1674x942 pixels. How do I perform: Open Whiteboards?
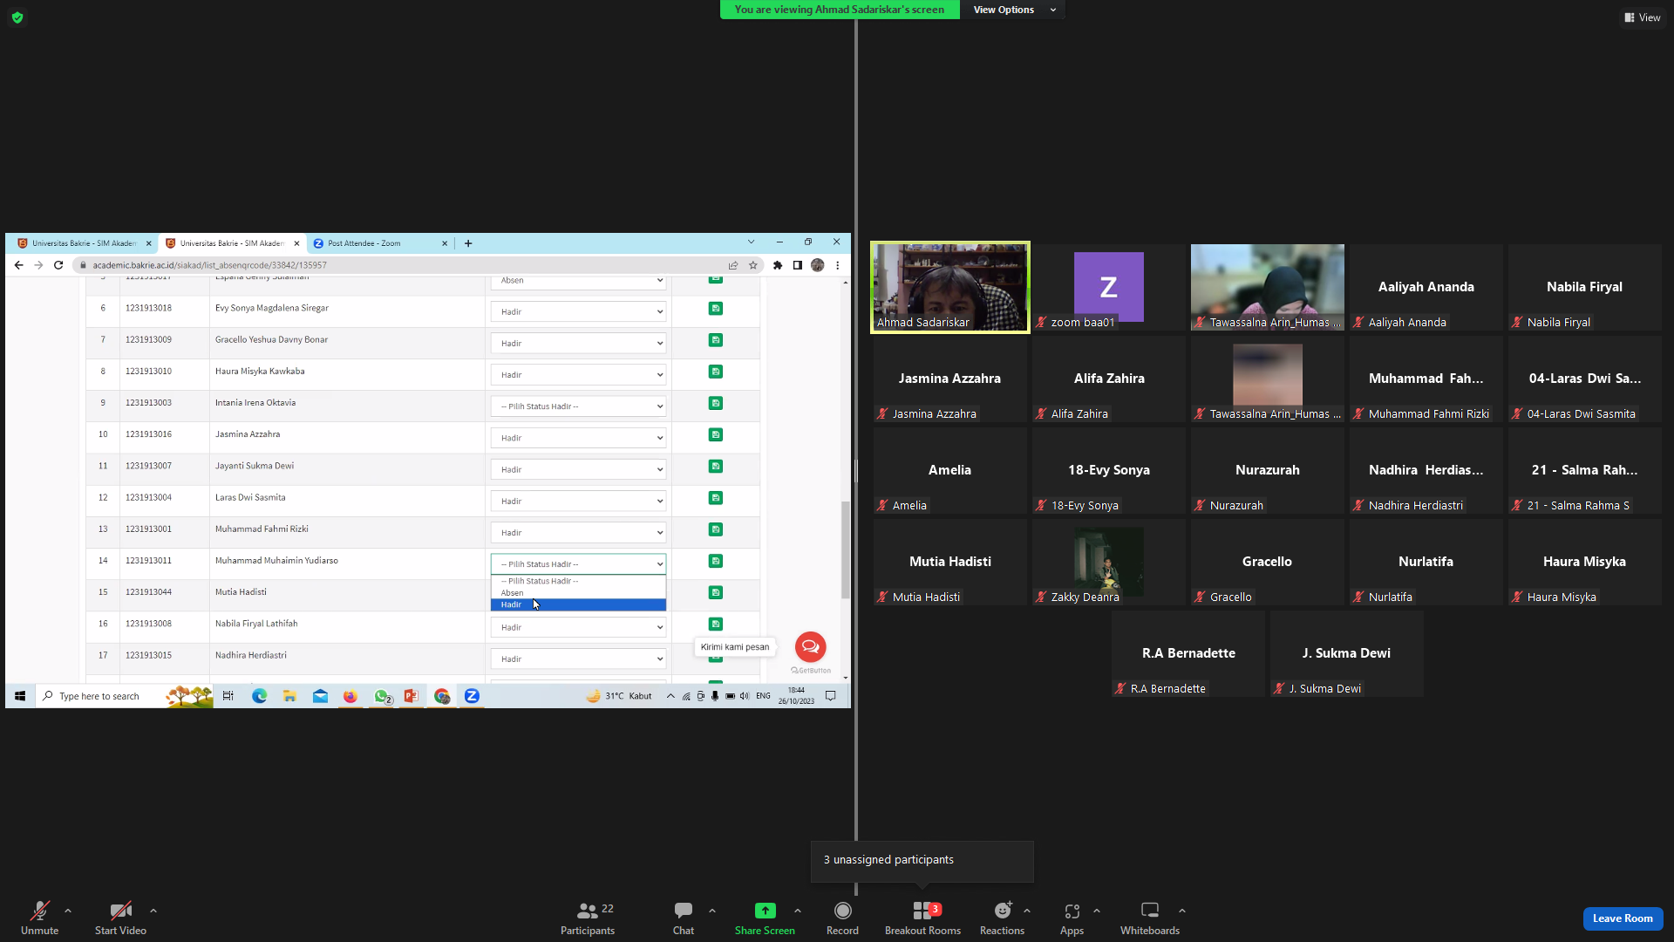pos(1150,918)
